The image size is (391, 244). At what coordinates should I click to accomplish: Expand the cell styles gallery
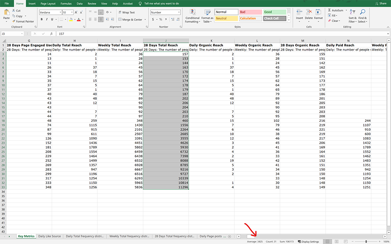(x=289, y=20)
